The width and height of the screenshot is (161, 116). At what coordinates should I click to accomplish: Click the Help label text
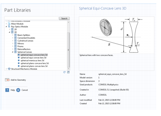click(x=13, y=90)
